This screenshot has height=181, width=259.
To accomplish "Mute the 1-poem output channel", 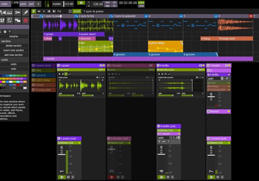I will click(x=68, y=177).
